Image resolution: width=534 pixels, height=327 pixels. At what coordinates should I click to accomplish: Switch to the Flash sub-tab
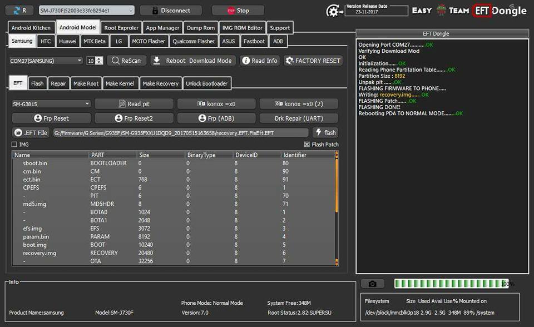37,83
